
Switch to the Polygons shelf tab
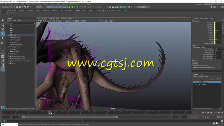point(22,11)
